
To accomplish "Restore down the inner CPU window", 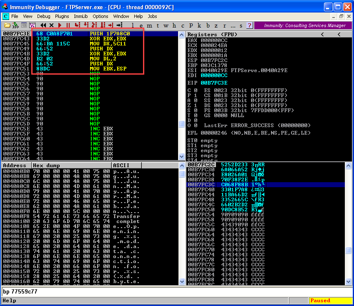I will 341,16.
